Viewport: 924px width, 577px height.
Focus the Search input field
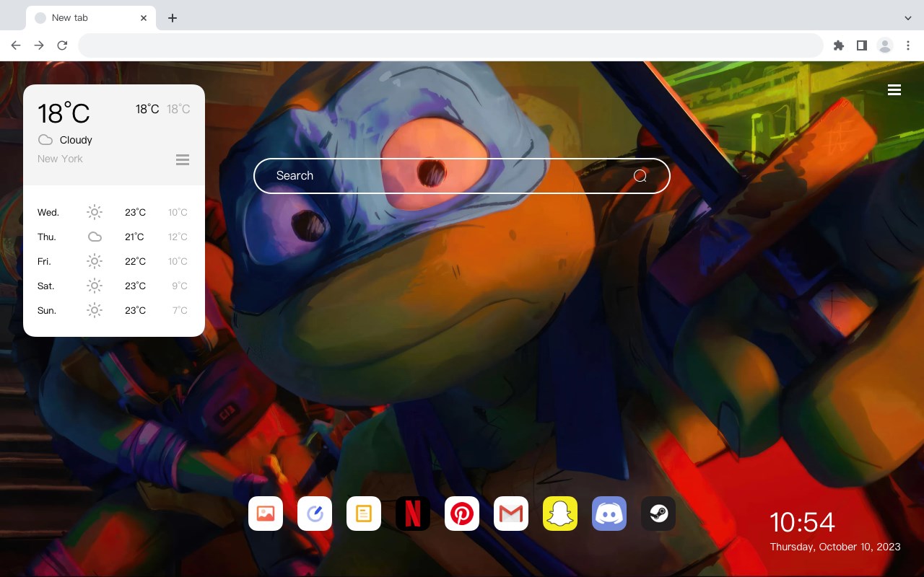(462, 176)
